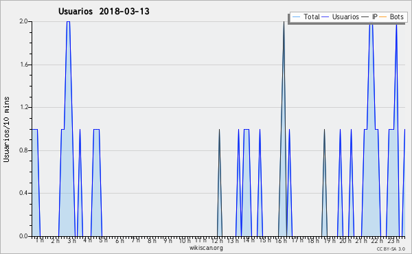Click the '0.4' y-axis value
412x254 pixels.
[23, 194]
